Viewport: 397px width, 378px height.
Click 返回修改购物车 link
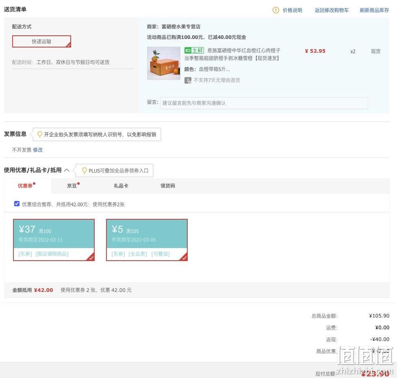click(x=332, y=10)
